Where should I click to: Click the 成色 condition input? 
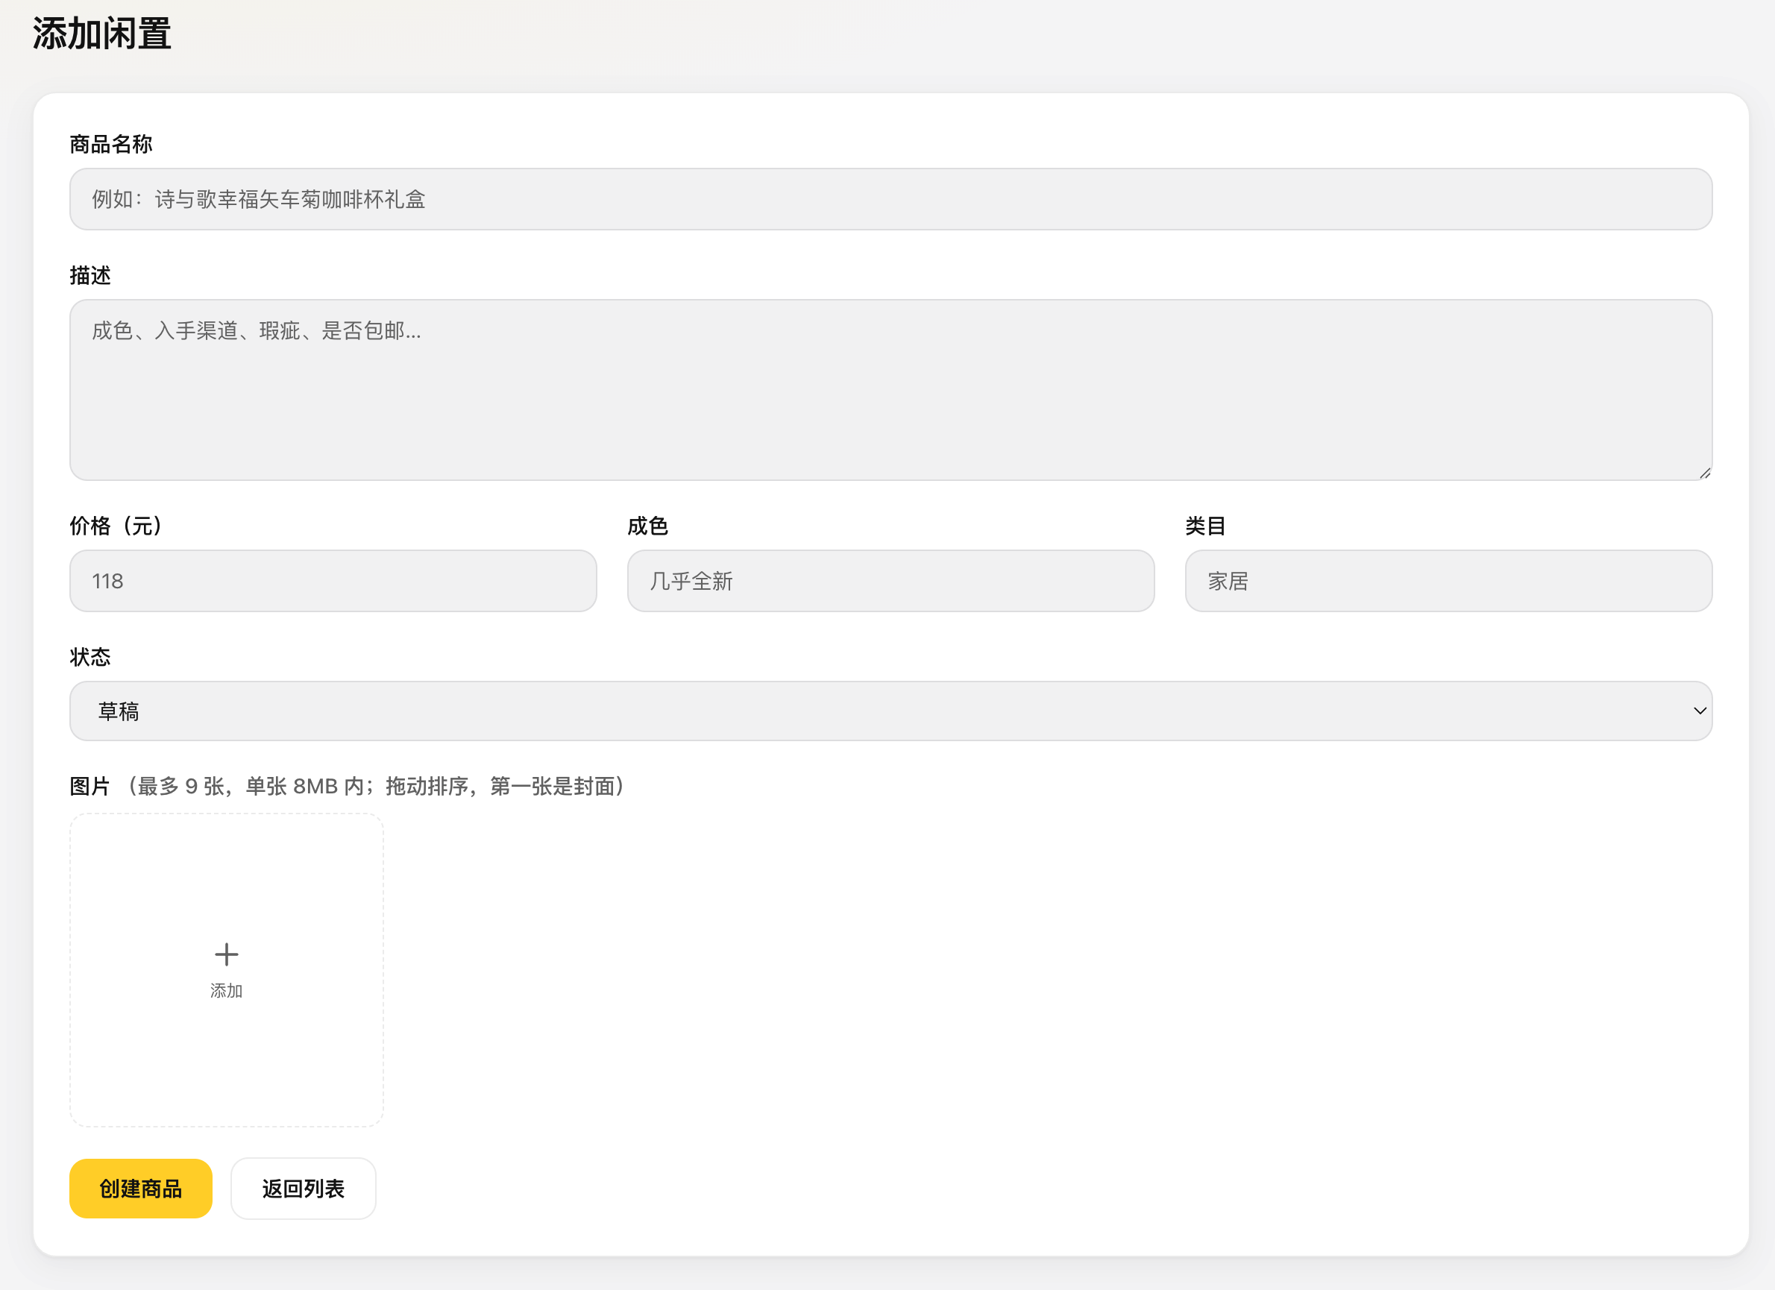point(890,580)
